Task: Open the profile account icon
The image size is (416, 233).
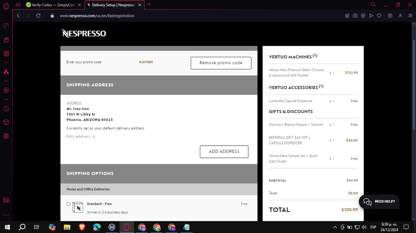Action: click(400, 16)
